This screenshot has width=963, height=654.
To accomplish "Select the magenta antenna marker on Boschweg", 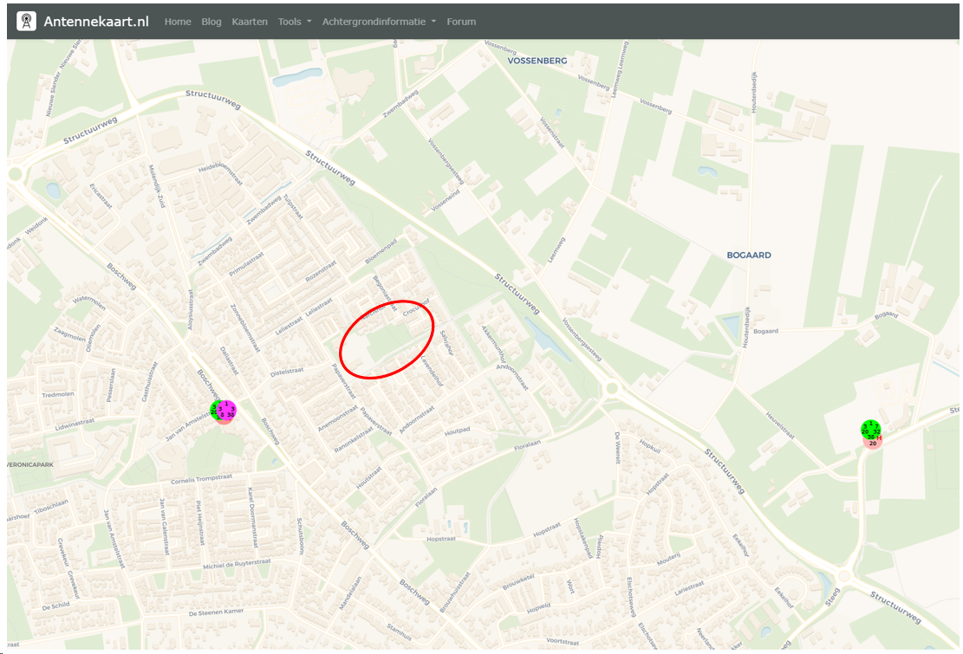I will coord(225,410).
